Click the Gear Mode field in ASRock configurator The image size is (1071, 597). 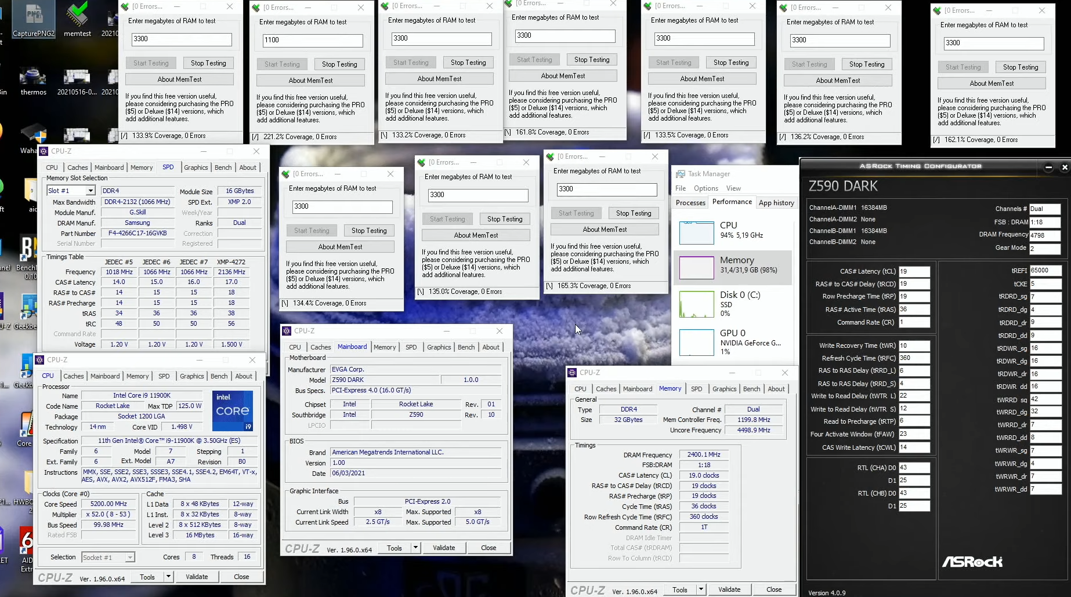pos(1045,248)
